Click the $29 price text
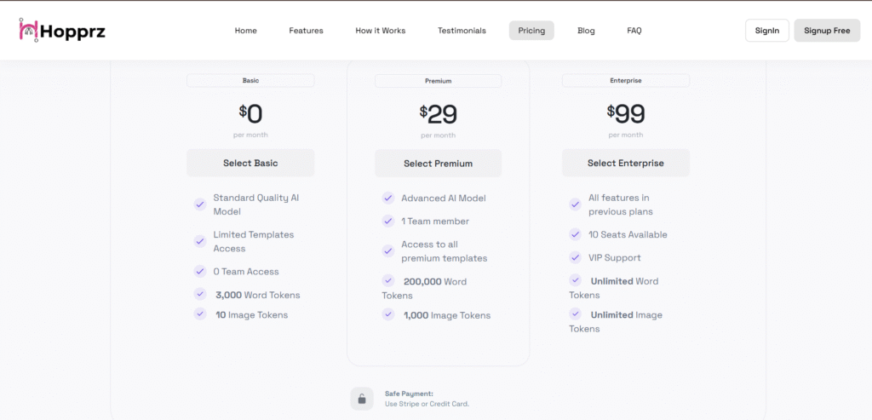Viewport: 872px width, 420px height. pos(439,114)
